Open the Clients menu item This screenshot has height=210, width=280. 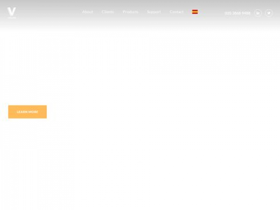(108, 12)
